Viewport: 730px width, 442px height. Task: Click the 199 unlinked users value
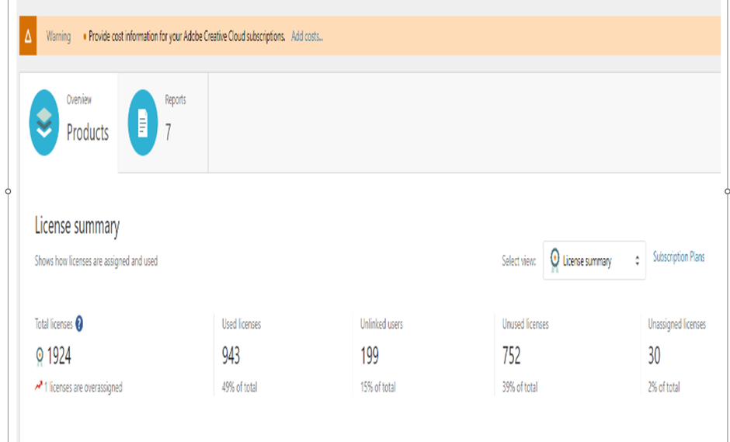(x=370, y=356)
